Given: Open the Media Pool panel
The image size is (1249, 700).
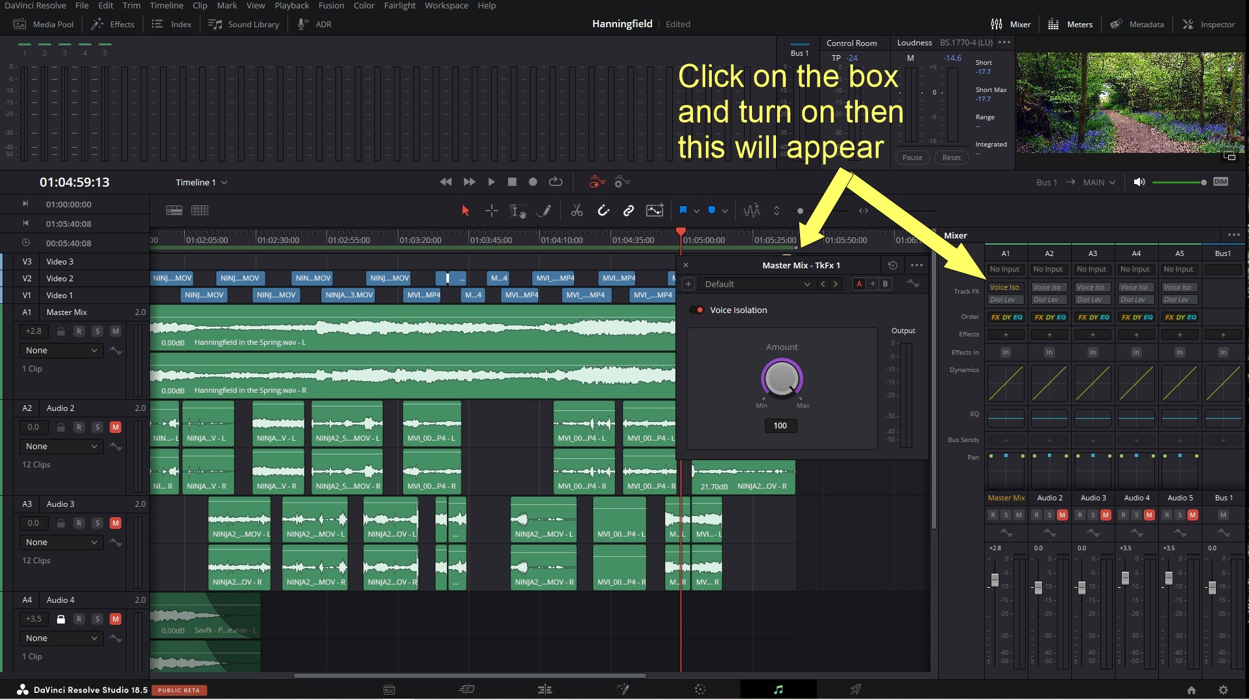Looking at the screenshot, I should click(x=44, y=24).
